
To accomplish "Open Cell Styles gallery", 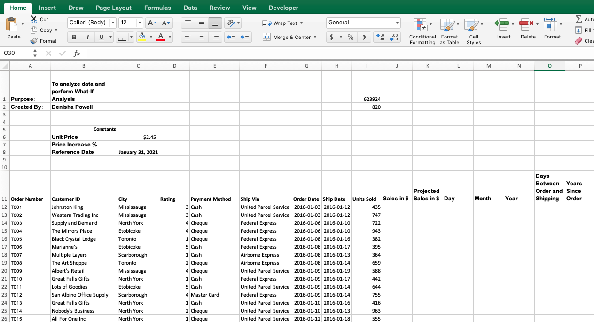I will pos(473,32).
